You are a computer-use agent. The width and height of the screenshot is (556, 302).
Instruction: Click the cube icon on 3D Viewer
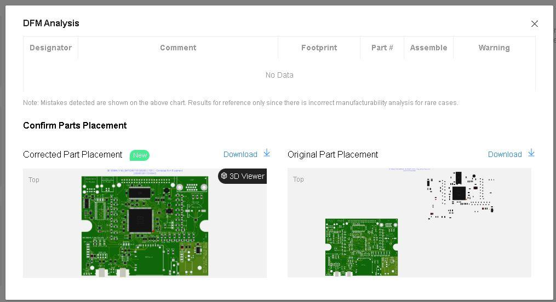pyautogui.click(x=224, y=176)
